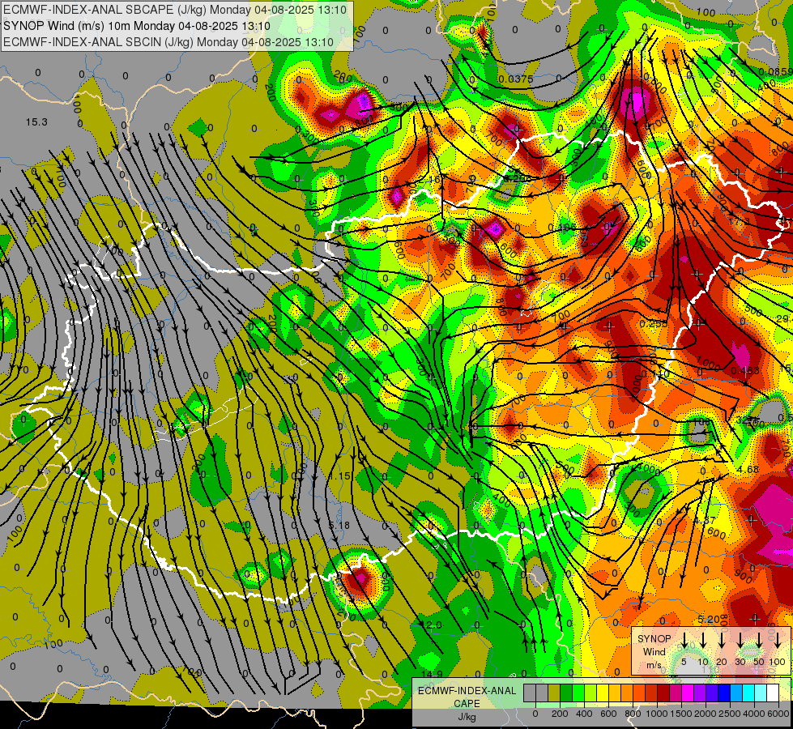The height and width of the screenshot is (729, 793).
Task: Select the pure blue CAPE legend swatch
Action: pos(724,693)
